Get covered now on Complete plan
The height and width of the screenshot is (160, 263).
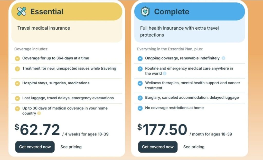[158, 147]
